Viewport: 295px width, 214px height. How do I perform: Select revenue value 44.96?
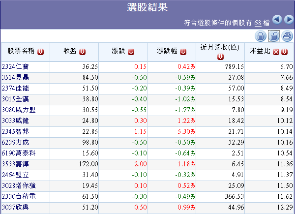coord(236,207)
